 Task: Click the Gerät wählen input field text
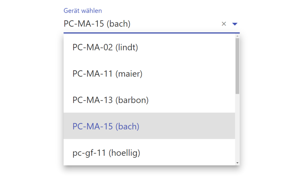[x=97, y=24]
